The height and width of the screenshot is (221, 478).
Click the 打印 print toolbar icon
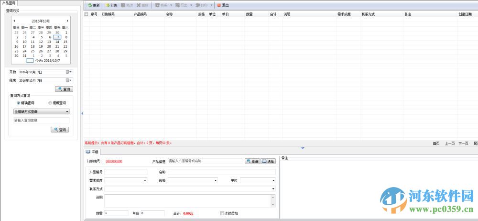point(197,5)
